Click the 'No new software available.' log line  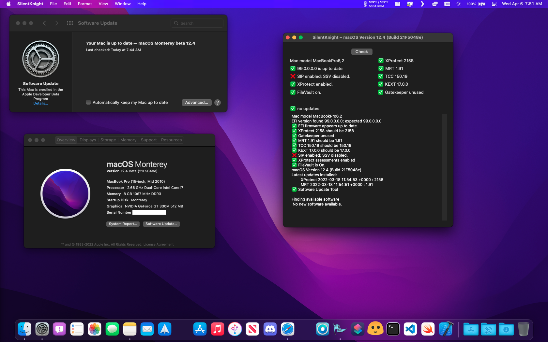[x=317, y=204]
